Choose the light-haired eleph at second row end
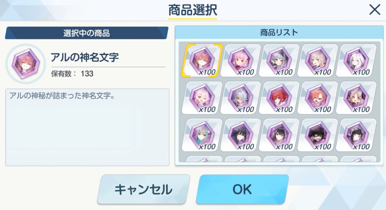 (356, 98)
